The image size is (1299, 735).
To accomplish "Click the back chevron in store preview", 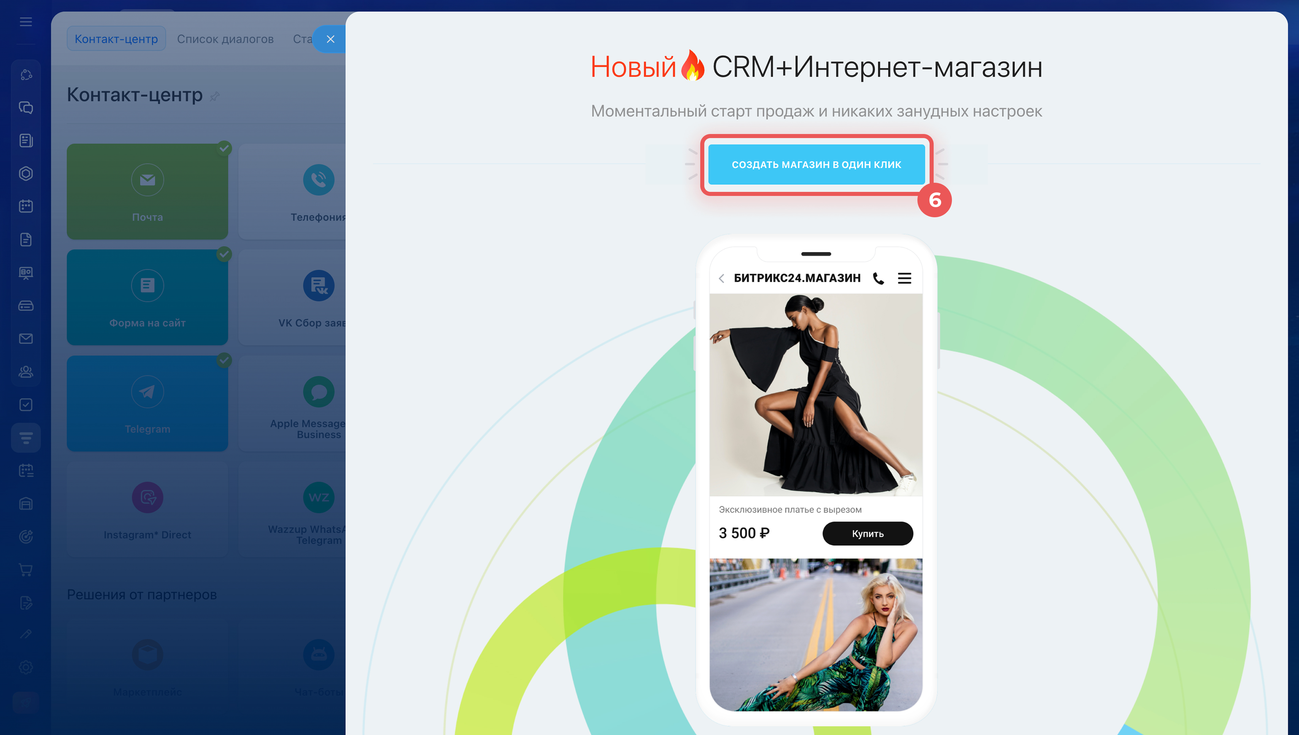I will [722, 278].
